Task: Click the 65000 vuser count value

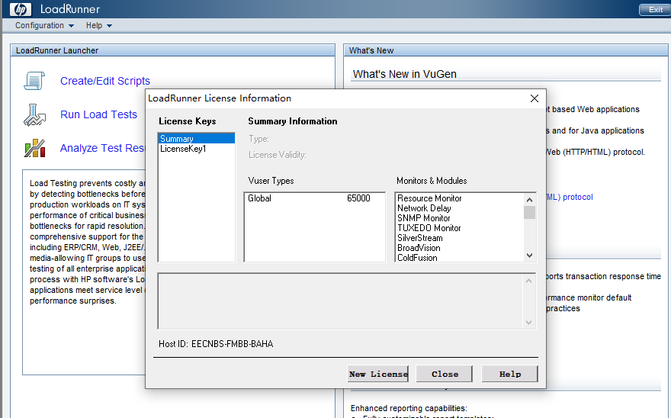Action: 358,198
